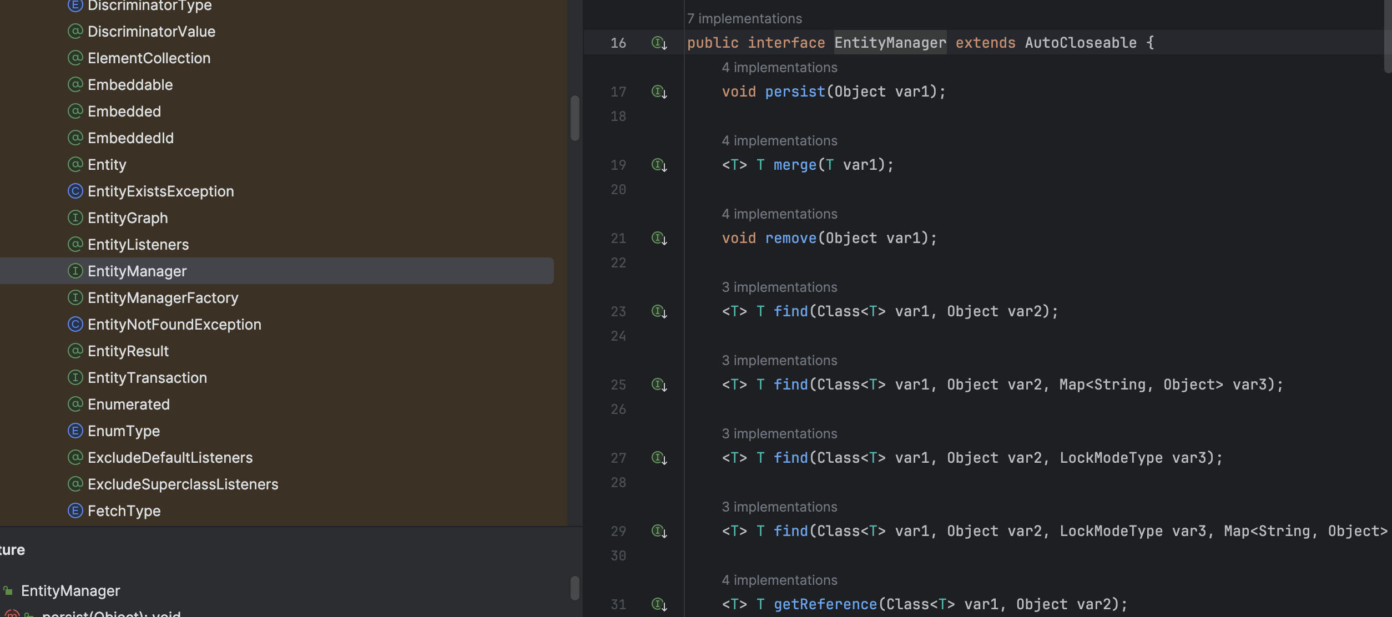Click the project tree vertical scrollbar
Viewport: 1392px width, 617px height.
pyautogui.click(x=575, y=118)
